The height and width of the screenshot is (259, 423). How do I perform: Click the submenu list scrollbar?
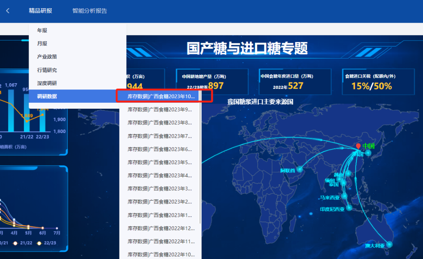(x=200, y=157)
